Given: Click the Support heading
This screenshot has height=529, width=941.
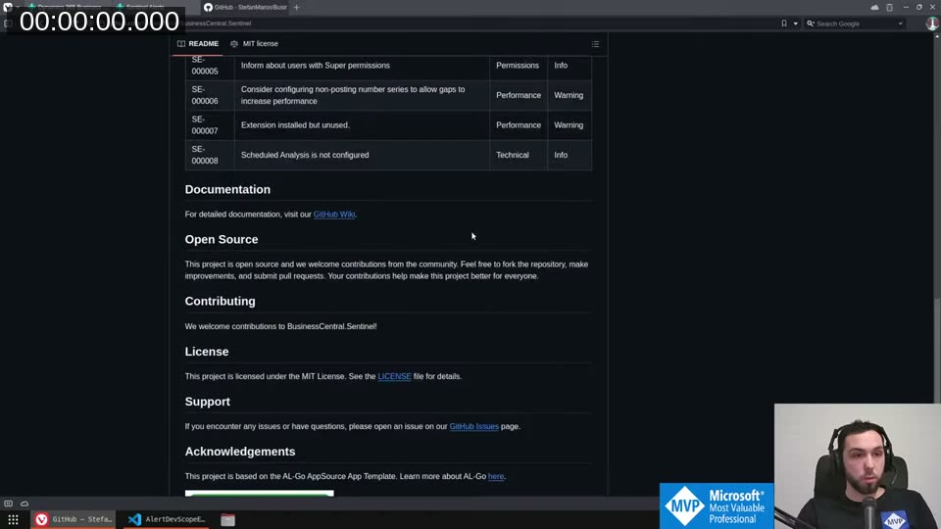Looking at the screenshot, I should coord(208,402).
